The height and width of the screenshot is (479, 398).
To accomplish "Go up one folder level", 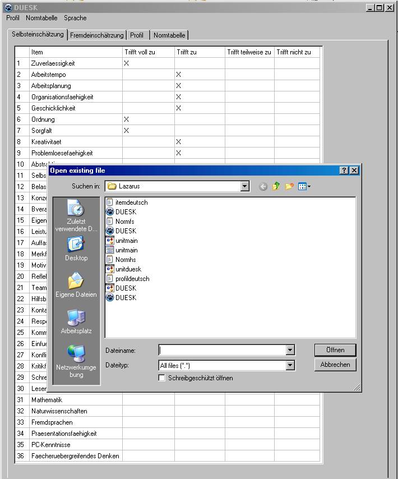I will click(x=276, y=186).
